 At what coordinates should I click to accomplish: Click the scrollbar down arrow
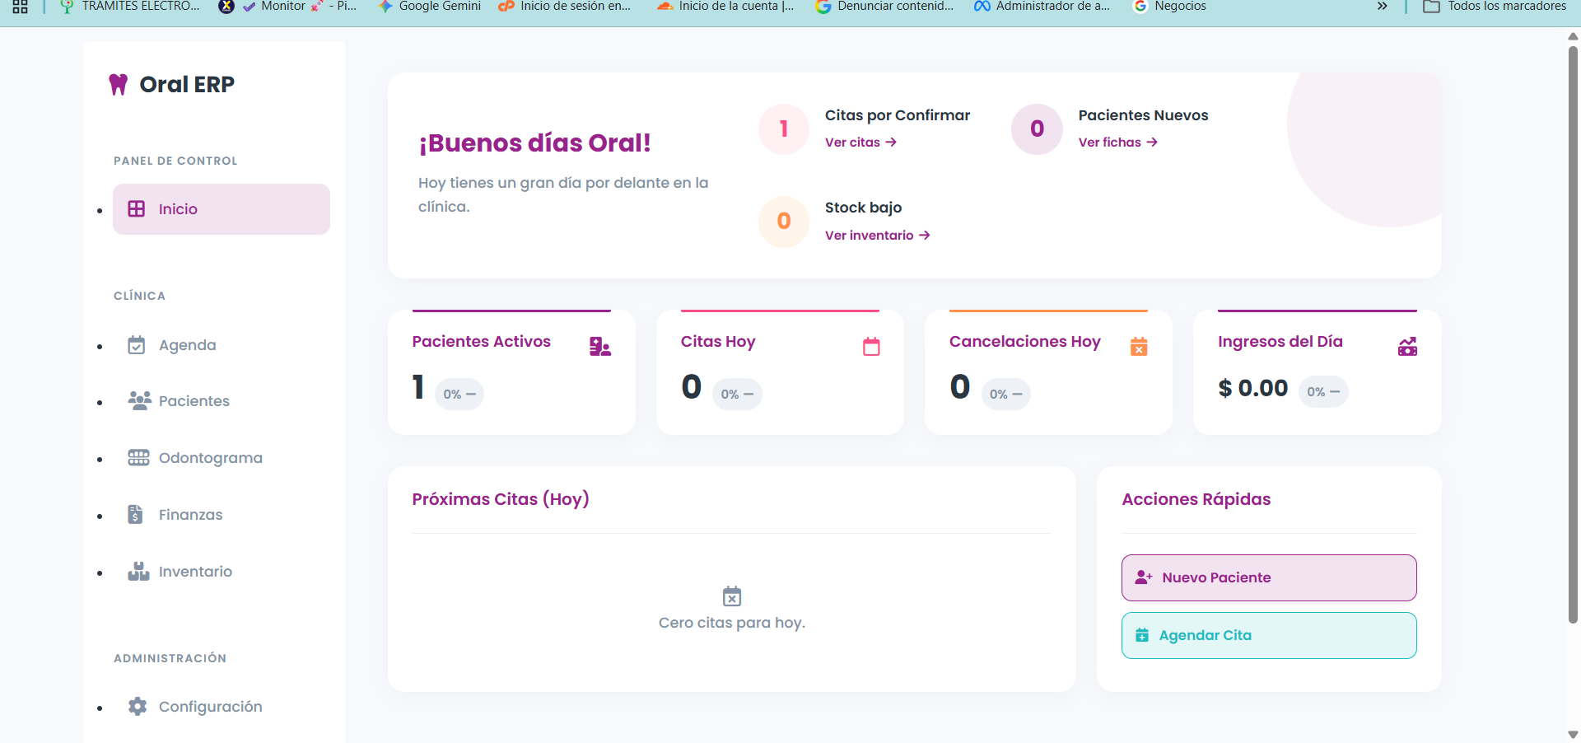(1573, 734)
